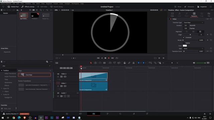This screenshot has width=214, height=120.
Task: Toggle Video section enable dot in Inspector
Action: (x=171, y=19)
